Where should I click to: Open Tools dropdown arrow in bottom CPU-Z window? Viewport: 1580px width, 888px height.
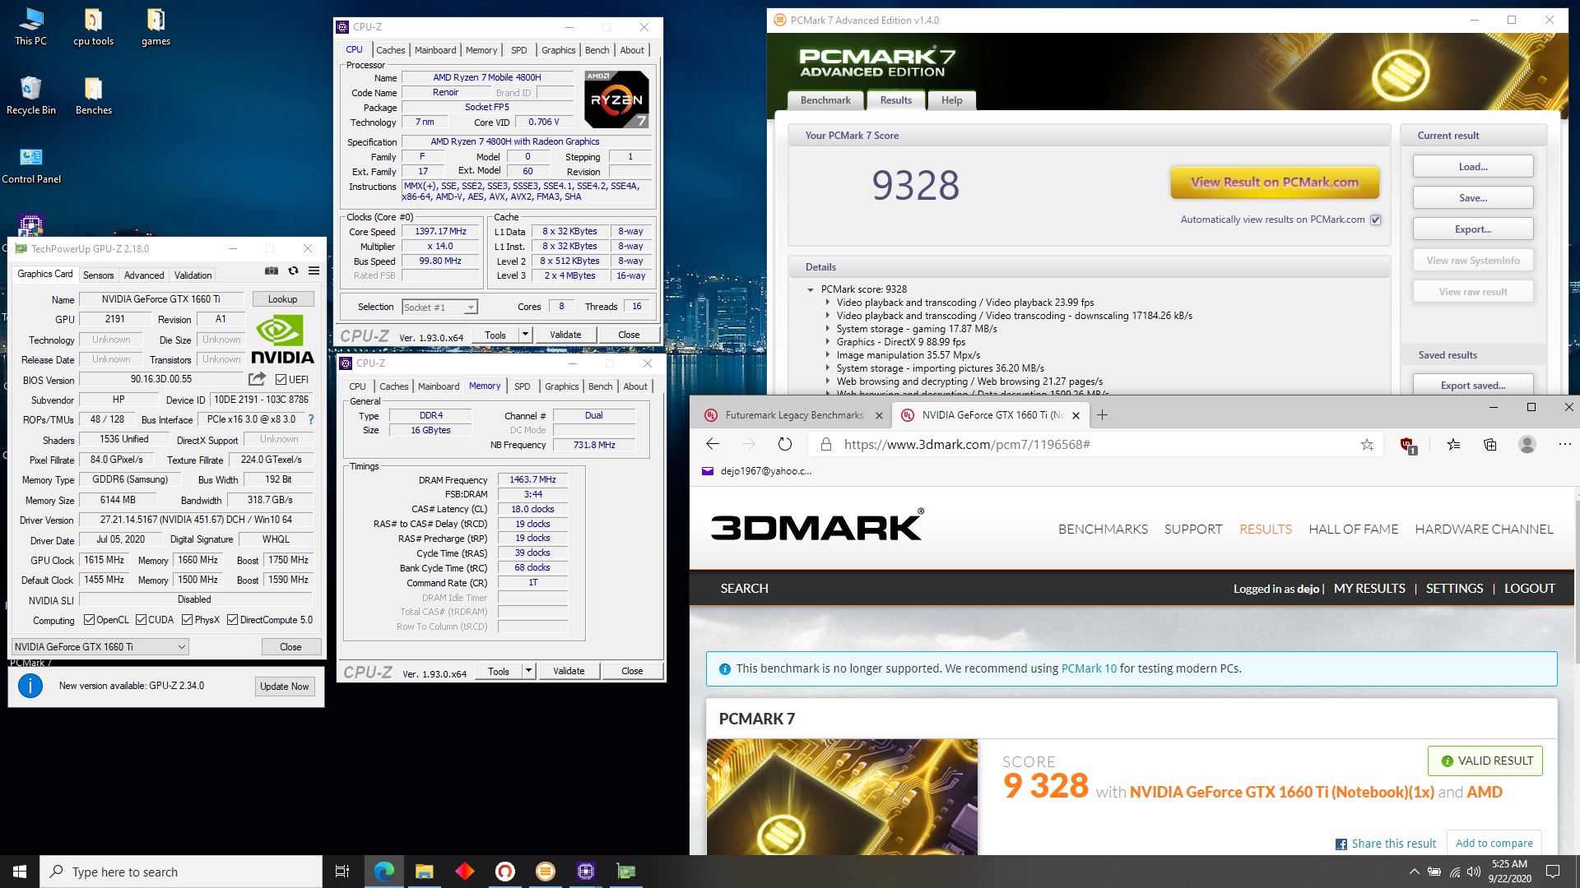tap(528, 671)
